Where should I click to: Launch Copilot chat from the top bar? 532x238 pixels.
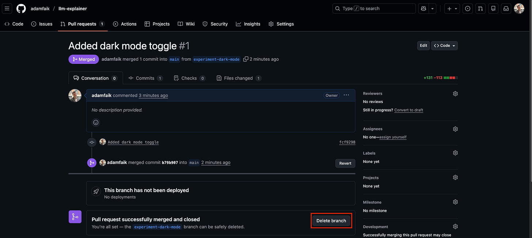tap(423, 8)
